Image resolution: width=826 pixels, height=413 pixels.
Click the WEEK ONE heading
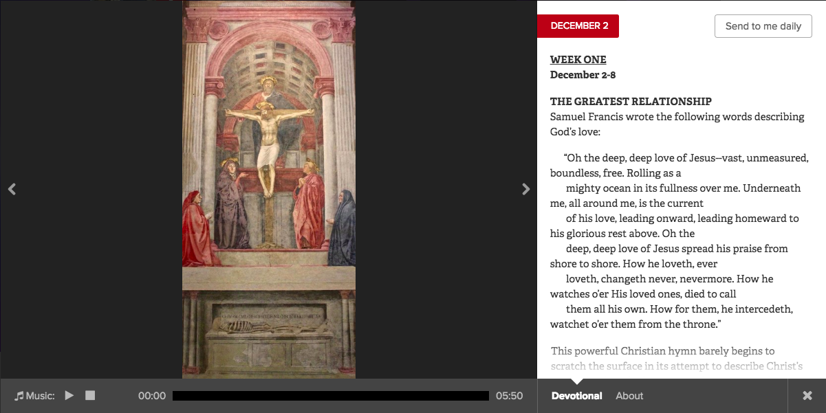(x=578, y=60)
